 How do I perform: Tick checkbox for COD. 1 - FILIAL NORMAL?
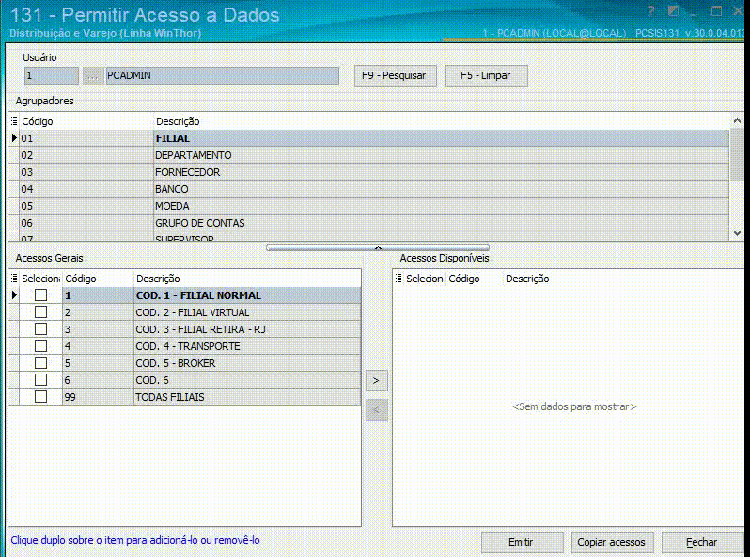coord(40,295)
